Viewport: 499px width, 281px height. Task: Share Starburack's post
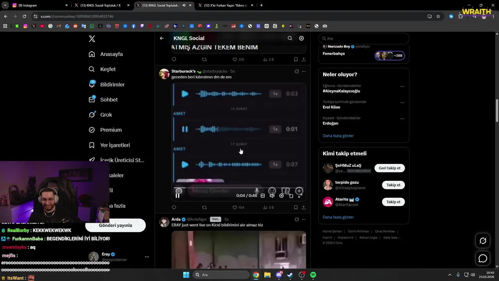304,208
